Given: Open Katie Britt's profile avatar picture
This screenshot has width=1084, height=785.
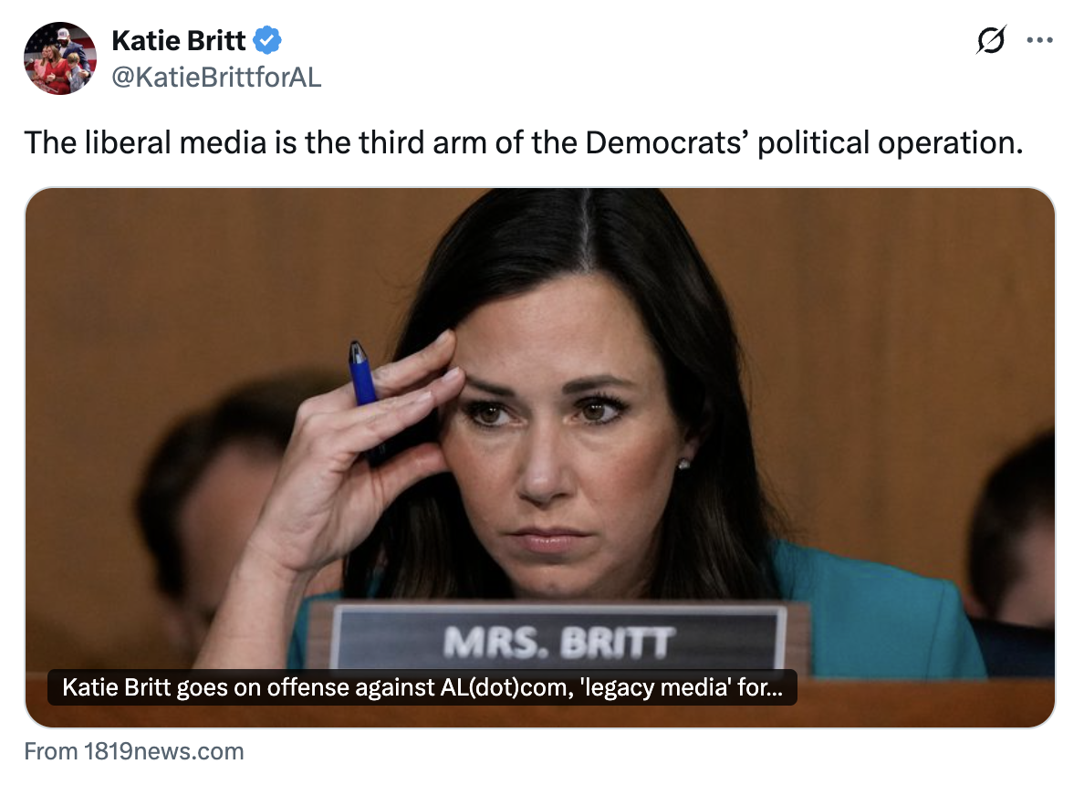Looking at the screenshot, I should pyautogui.click(x=60, y=58).
